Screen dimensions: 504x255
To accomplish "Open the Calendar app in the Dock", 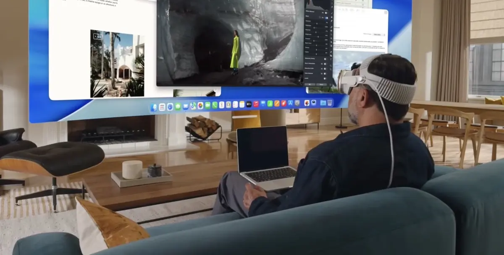I will 222,105.
